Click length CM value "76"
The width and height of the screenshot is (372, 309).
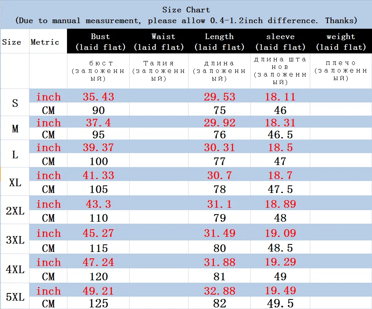tap(219, 135)
